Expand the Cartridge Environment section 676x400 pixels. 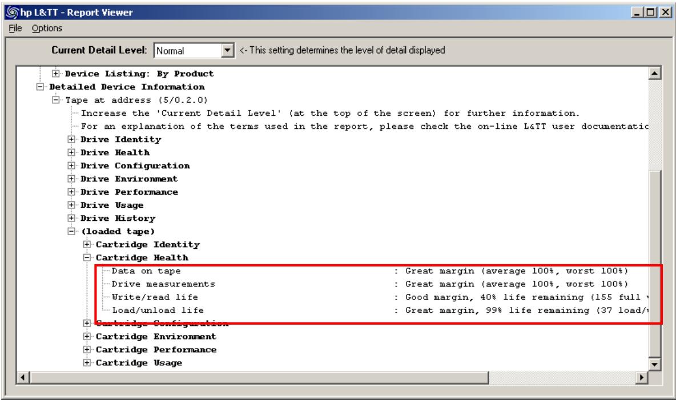tap(87, 336)
